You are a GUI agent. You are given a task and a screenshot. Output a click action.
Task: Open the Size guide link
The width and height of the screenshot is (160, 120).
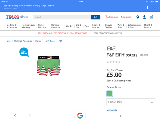point(112,110)
